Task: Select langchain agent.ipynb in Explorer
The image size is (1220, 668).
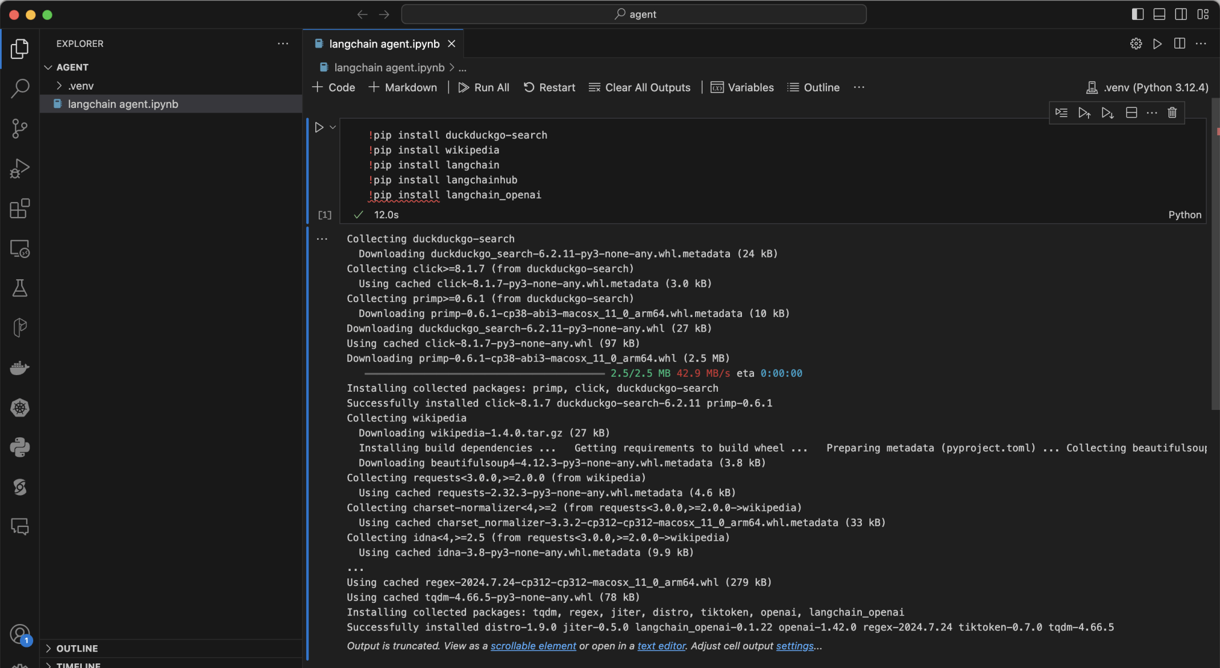Action: (123, 104)
